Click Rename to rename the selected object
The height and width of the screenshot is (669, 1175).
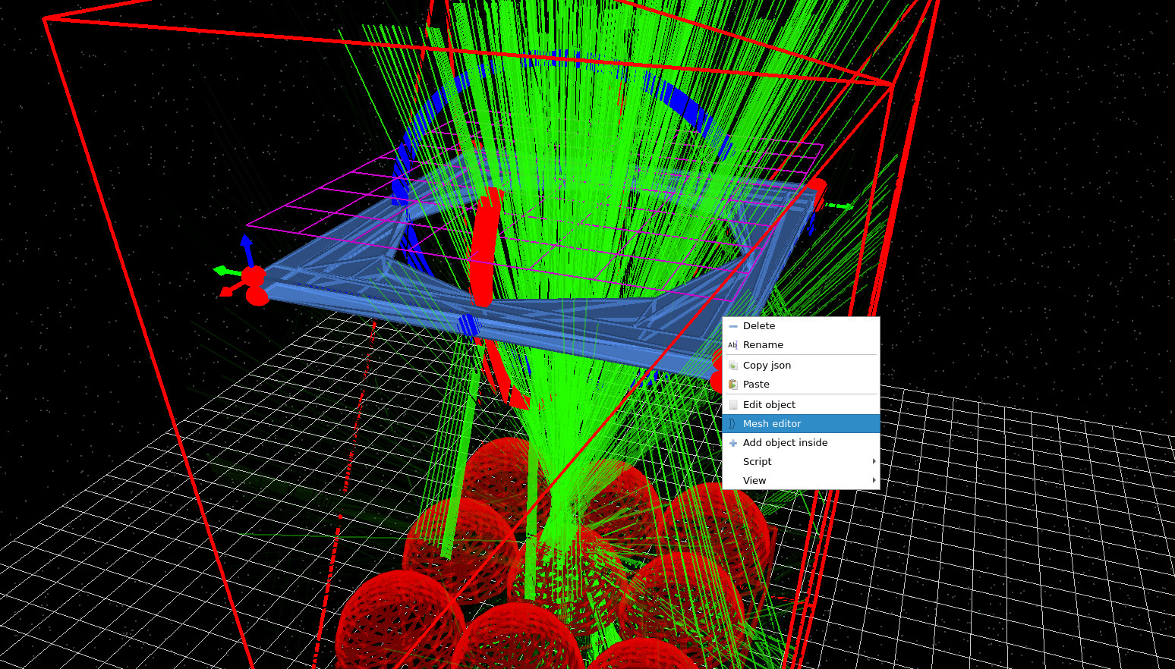(x=764, y=344)
